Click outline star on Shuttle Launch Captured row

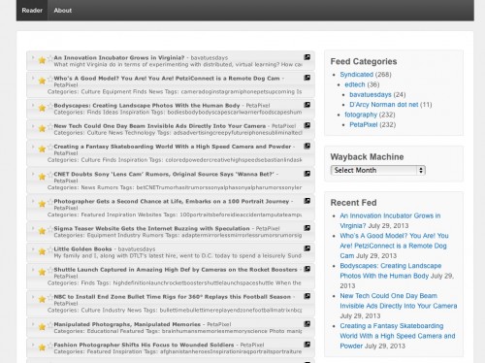click(50, 270)
